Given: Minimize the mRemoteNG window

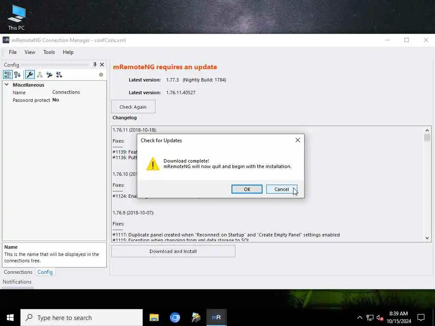Looking at the screenshot, I should click(387, 40).
